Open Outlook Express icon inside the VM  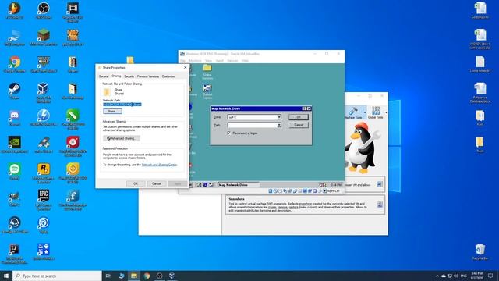tap(207, 92)
